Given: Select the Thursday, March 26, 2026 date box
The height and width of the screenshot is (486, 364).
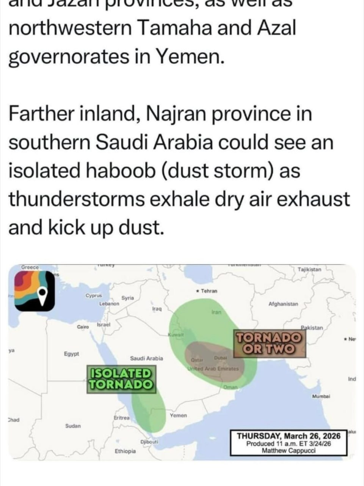Looking at the screenshot, I should 289,443.
